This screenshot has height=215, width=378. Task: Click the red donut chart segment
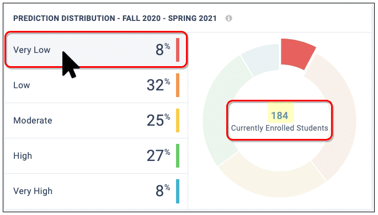(x=297, y=53)
